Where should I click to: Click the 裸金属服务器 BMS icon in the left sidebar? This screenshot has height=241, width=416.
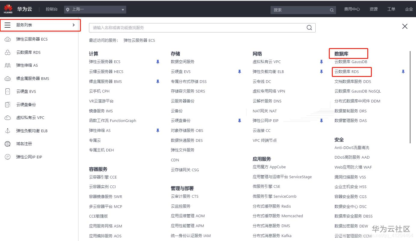click(8, 79)
